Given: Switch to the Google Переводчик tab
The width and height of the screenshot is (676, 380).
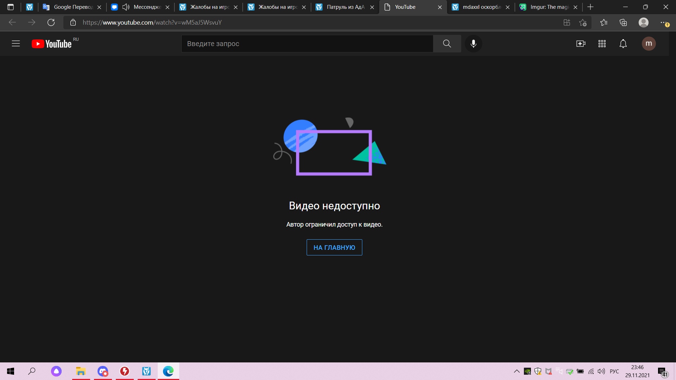Looking at the screenshot, I should 72,7.
